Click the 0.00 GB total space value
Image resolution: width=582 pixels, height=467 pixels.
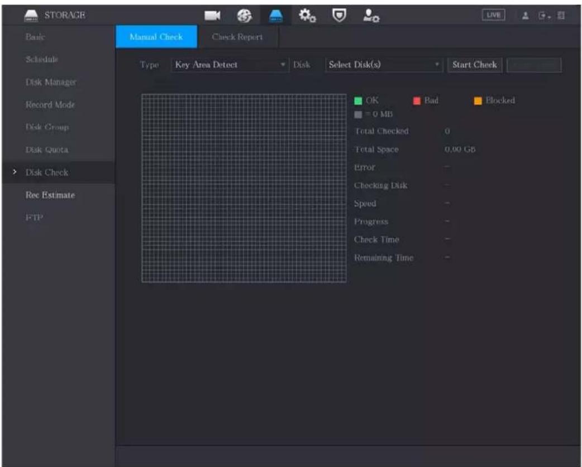[x=460, y=150]
